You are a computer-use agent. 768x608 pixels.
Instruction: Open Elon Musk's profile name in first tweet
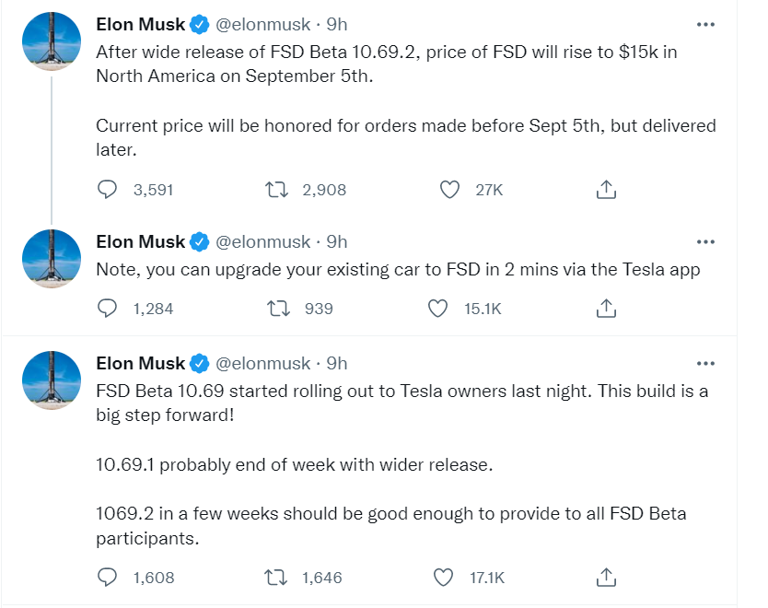pos(141,24)
